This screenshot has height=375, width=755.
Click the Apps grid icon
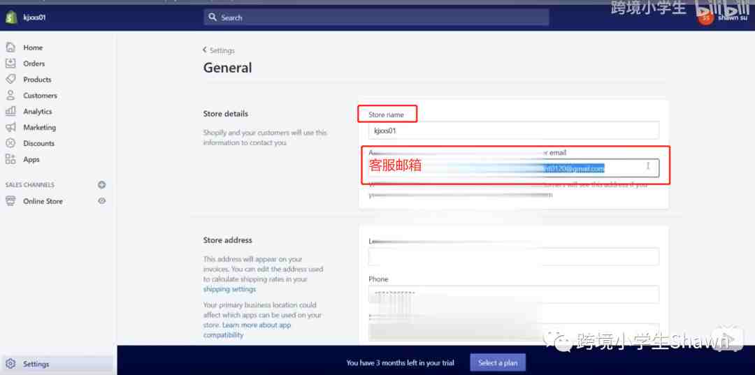click(10, 159)
